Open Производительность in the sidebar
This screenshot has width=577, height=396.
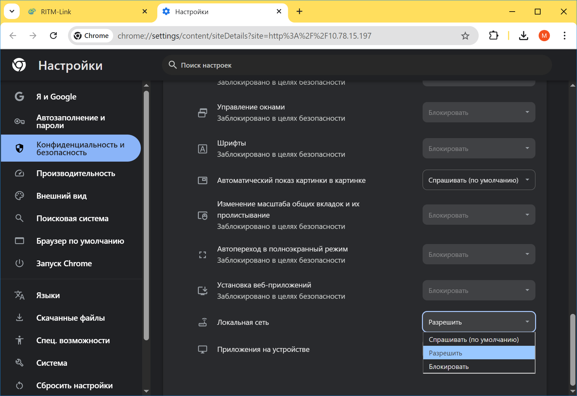click(76, 174)
